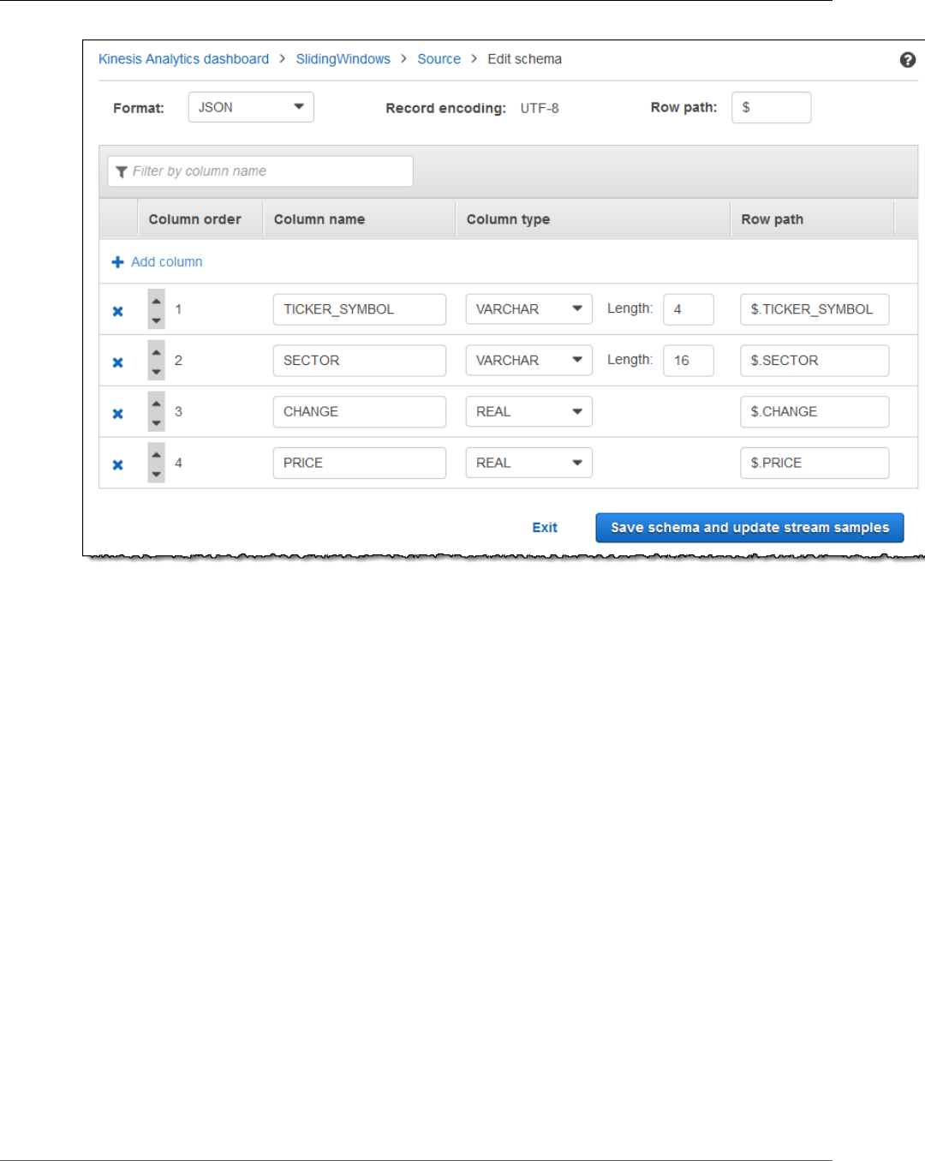925x1161 pixels.
Task: Open the help question mark icon
Action: (x=908, y=59)
